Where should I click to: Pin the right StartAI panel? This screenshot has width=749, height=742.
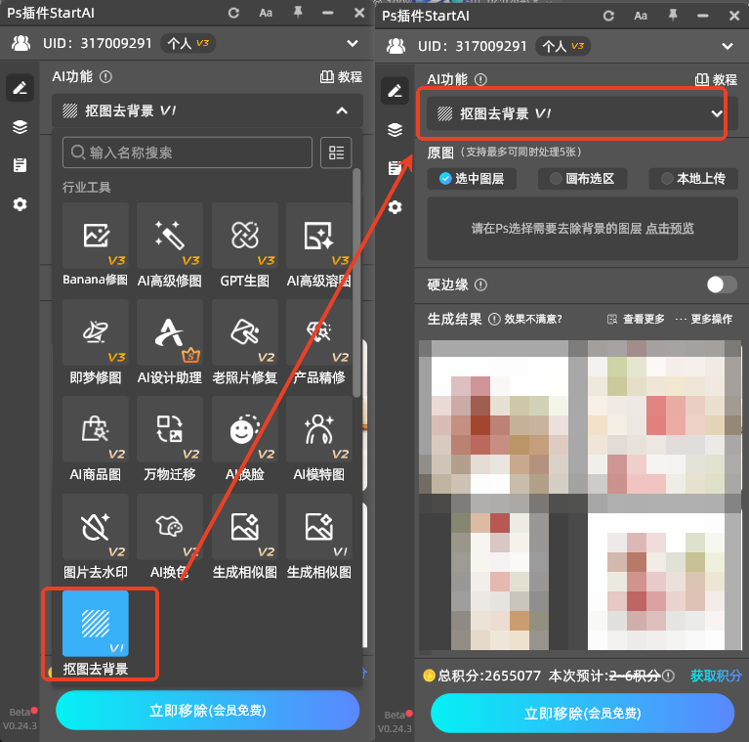tap(673, 16)
